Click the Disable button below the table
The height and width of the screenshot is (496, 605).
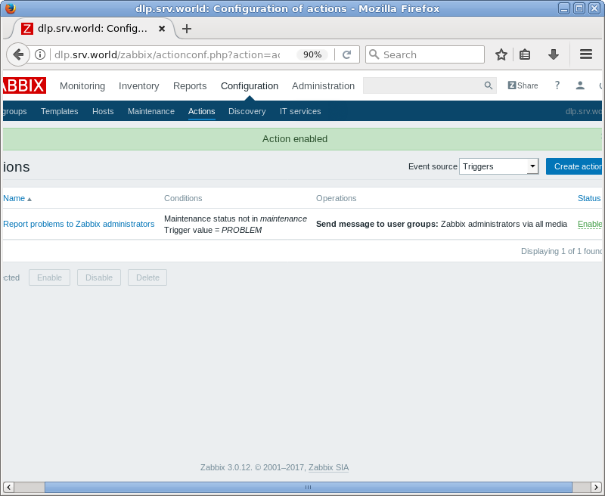point(99,277)
